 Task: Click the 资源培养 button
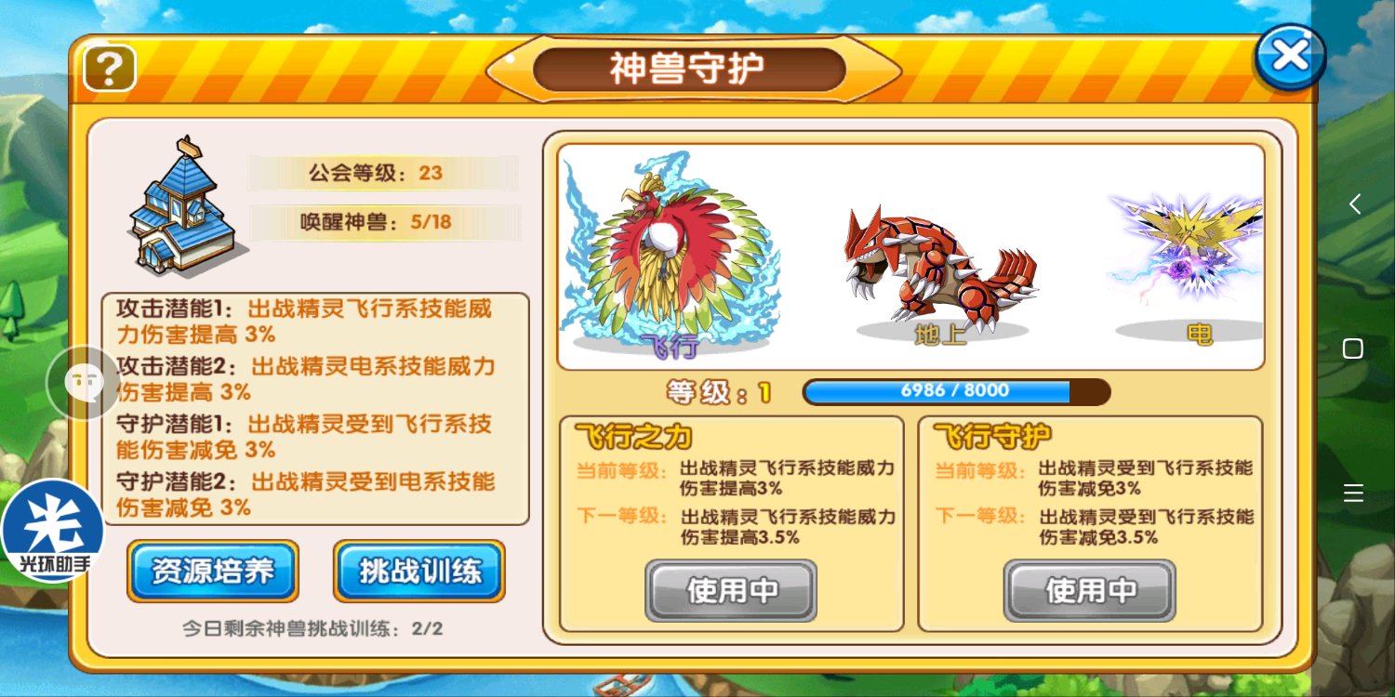tap(213, 571)
